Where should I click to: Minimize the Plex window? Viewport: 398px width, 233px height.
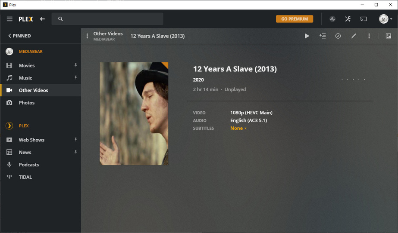[x=362, y=5]
